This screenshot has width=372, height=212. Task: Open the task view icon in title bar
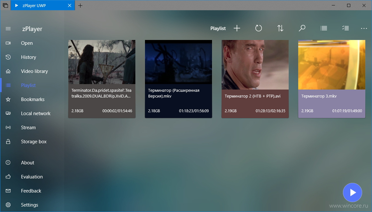click(5, 5)
